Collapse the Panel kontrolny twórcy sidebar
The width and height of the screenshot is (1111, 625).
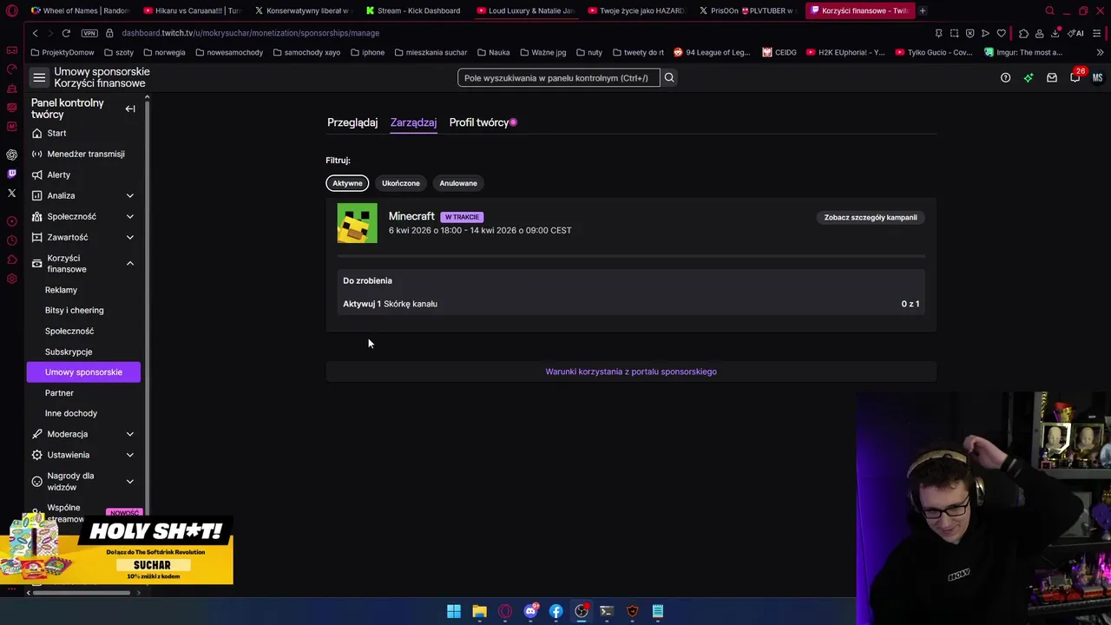(130, 109)
